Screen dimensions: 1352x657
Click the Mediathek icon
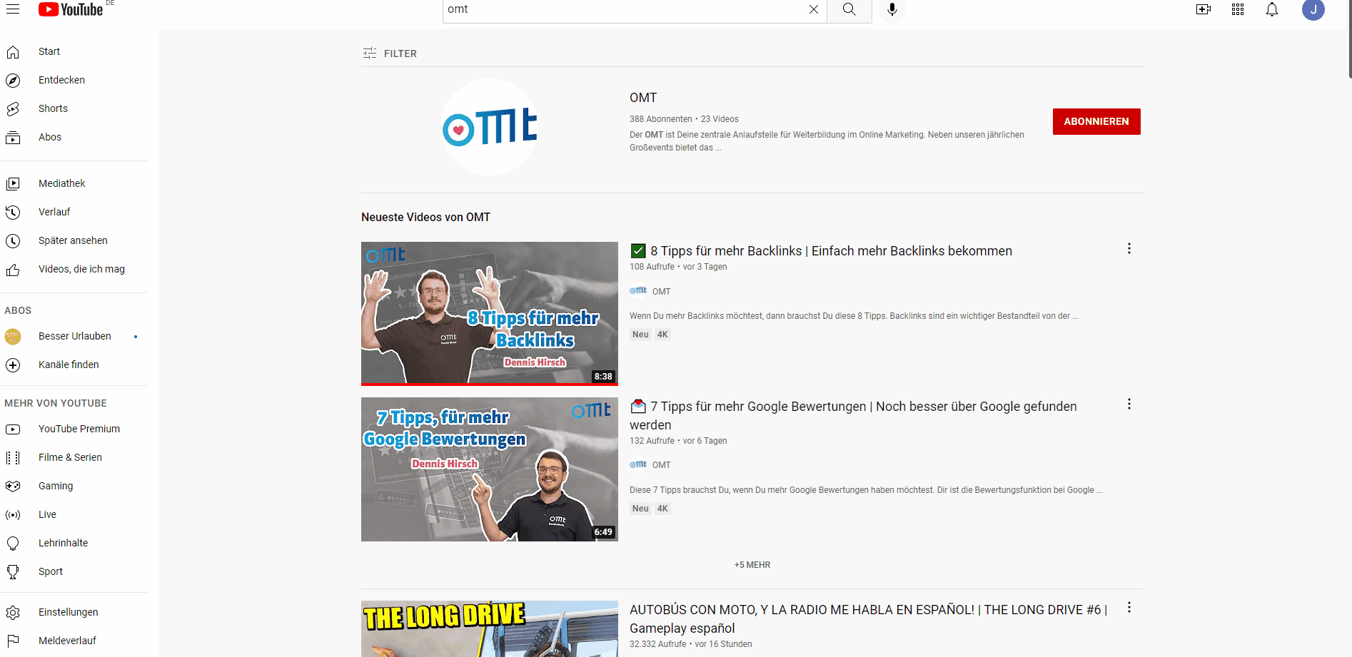point(13,184)
